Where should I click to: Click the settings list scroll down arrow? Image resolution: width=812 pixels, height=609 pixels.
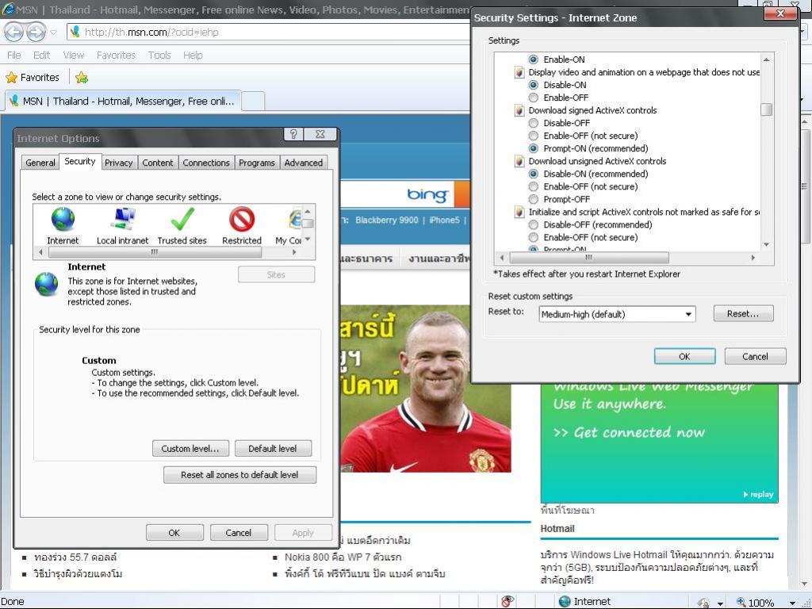point(767,244)
